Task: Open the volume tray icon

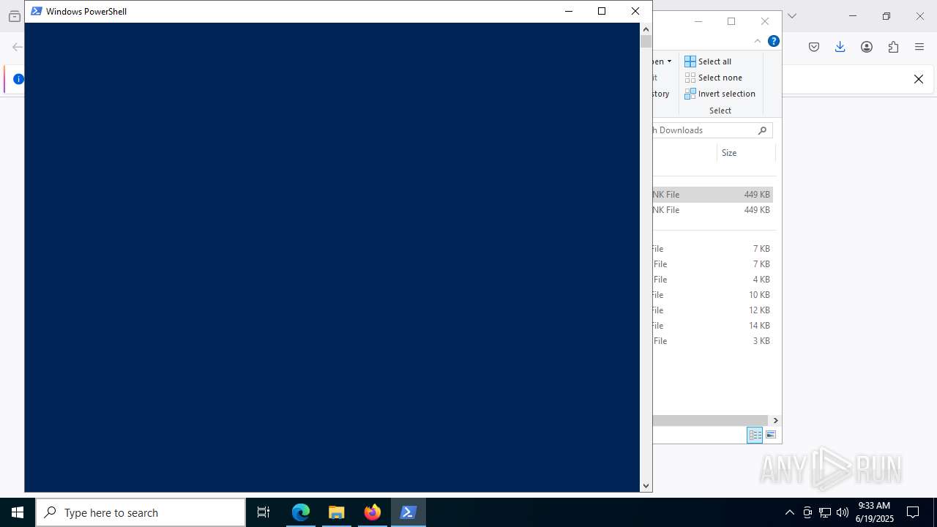Action: (x=843, y=512)
